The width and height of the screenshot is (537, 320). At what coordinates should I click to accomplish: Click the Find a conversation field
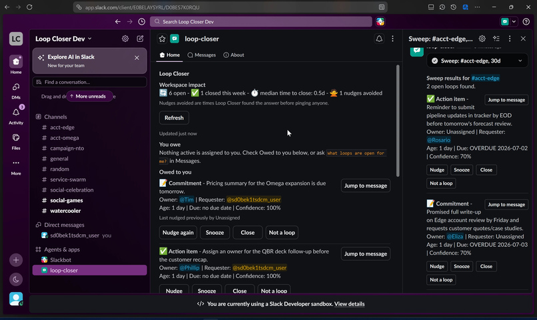point(89,82)
